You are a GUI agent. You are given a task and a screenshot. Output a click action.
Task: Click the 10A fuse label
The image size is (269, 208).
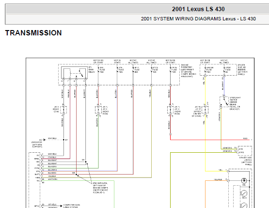[155, 70]
